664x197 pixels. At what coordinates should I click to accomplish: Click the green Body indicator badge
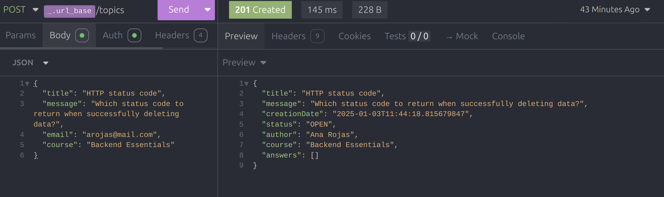(x=82, y=35)
